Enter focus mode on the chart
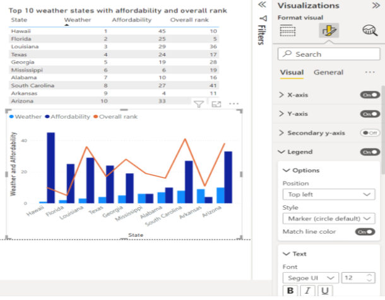Screen dimensions: 385x300 [216, 104]
